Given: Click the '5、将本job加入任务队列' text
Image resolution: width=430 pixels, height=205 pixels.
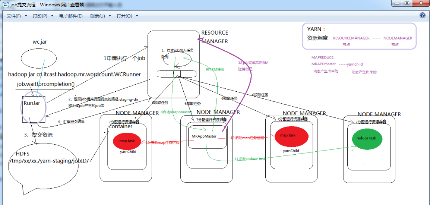Looking at the screenshot, I should click(x=177, y=54).
